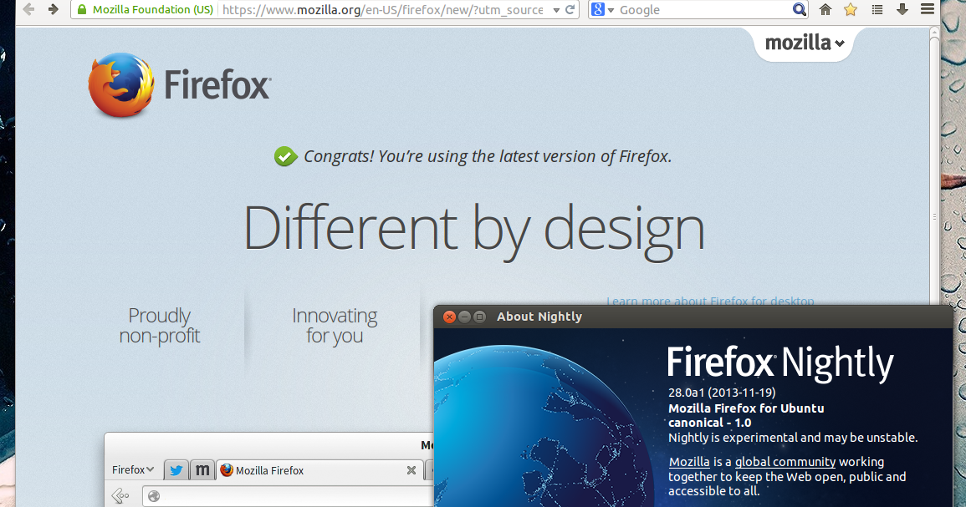Open the hamburger menu

click(928, 9)
